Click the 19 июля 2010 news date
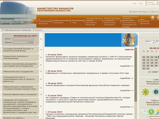This screenshot has width=159, height=119. (55, 112)
